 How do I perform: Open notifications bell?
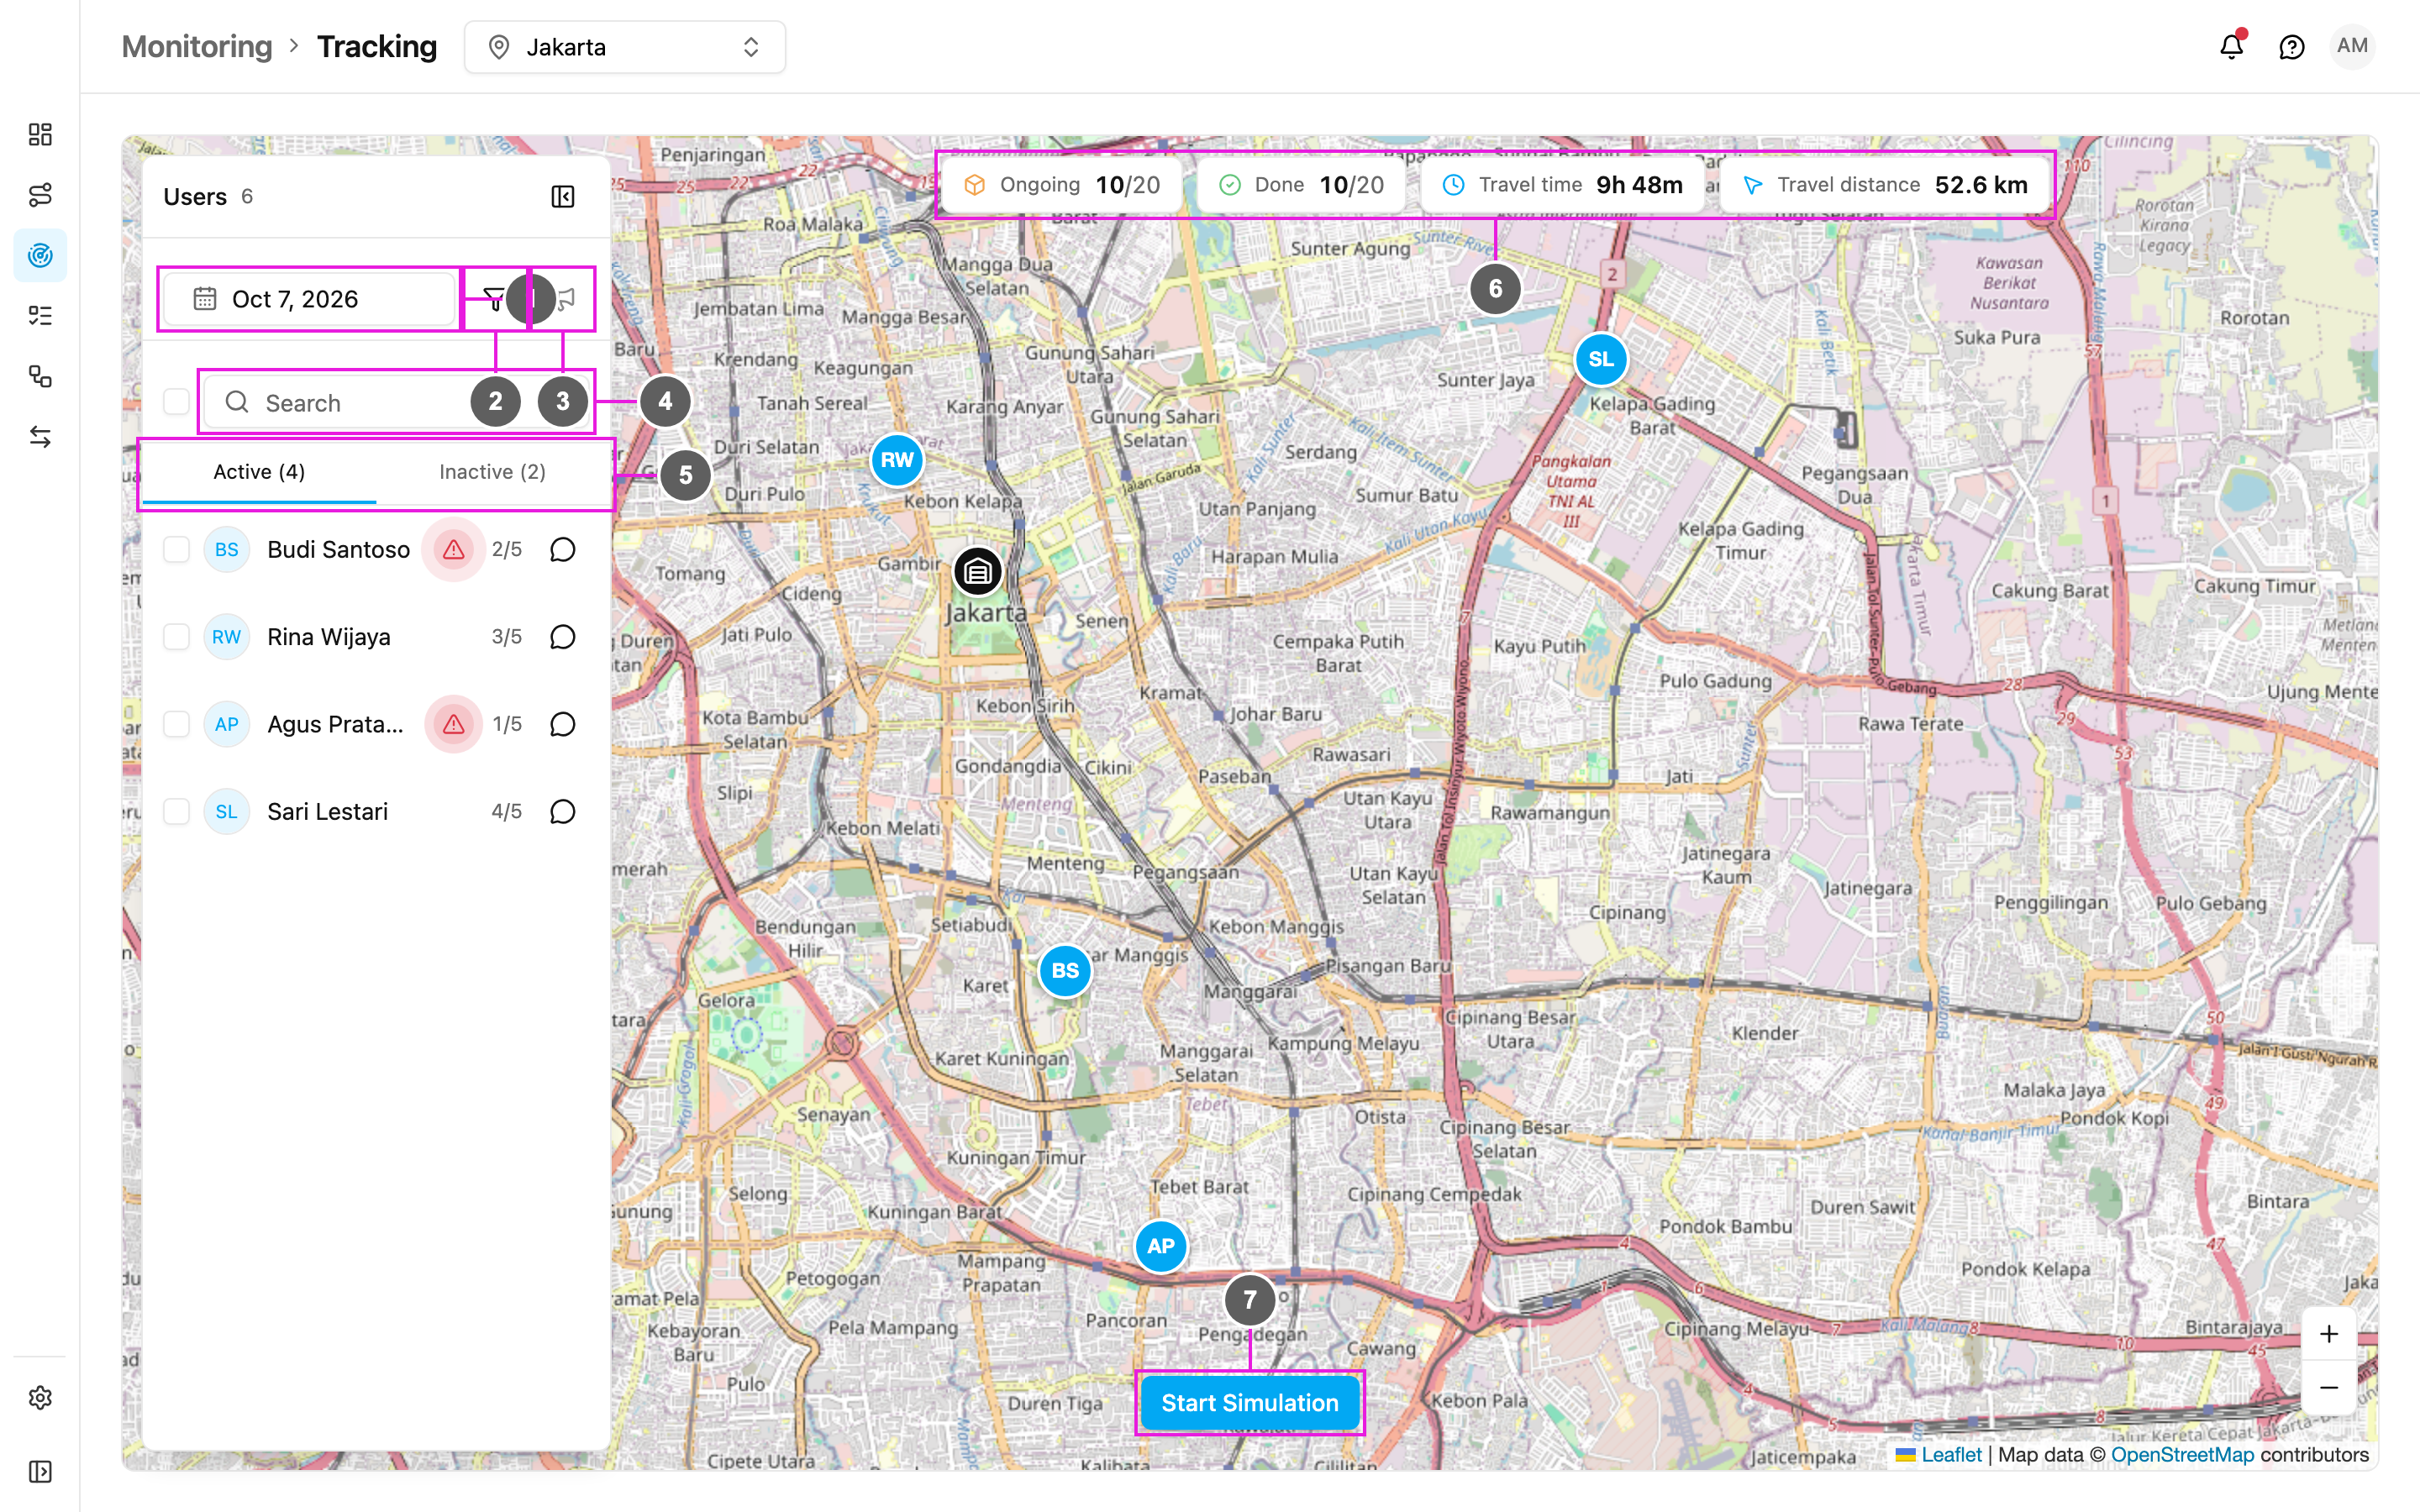(x=2232, y=46)
